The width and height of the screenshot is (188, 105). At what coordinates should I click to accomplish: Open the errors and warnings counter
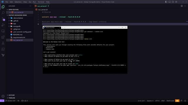coord(24,101)
